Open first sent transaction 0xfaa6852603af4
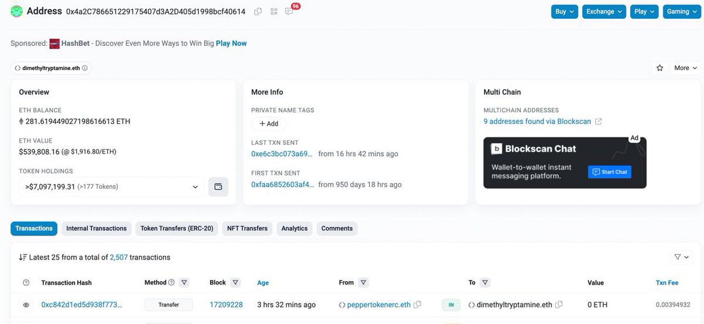 point(282,184)
